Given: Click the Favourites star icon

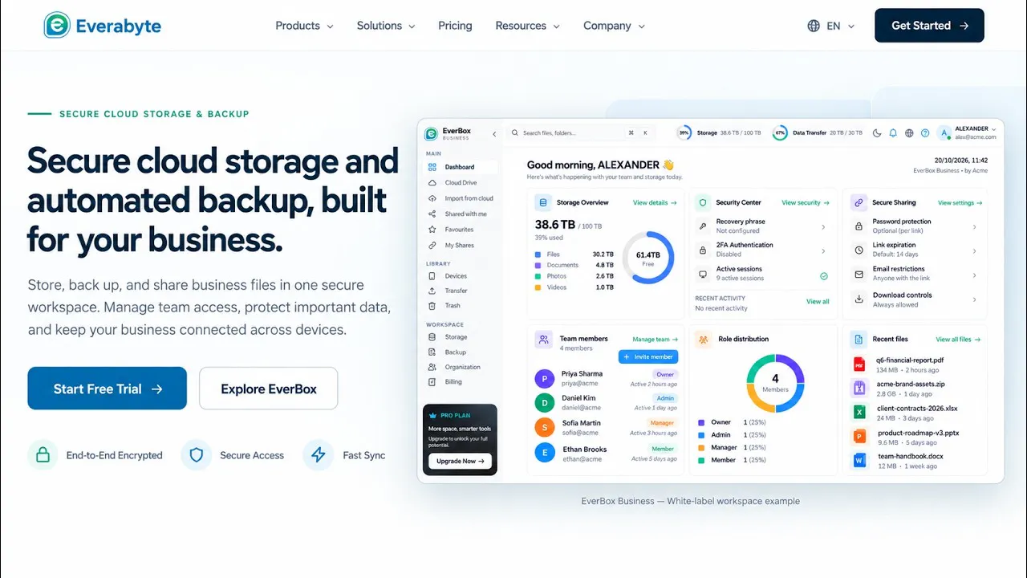Looking at the screenshot, I should click(x=432, y=230).
